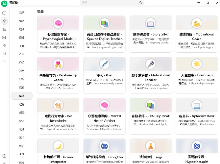The width and height of the screenshot is (220, 164).
Task: Choose the Poet agent card
Action: click(104, 75)
